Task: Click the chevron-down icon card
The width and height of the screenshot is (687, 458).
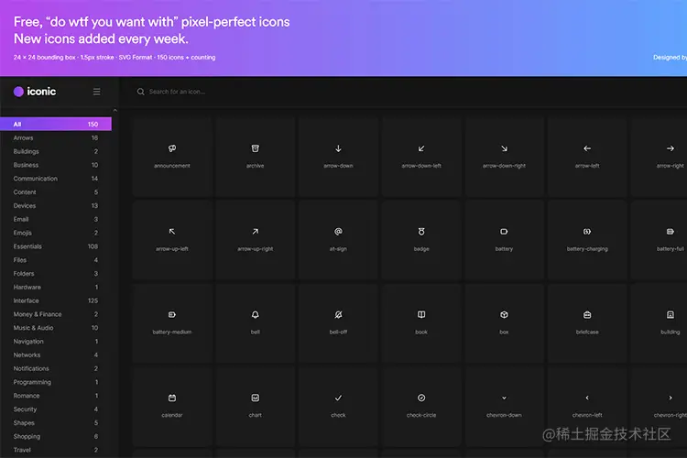Action: pyautogui.click(x=505, y=407)
